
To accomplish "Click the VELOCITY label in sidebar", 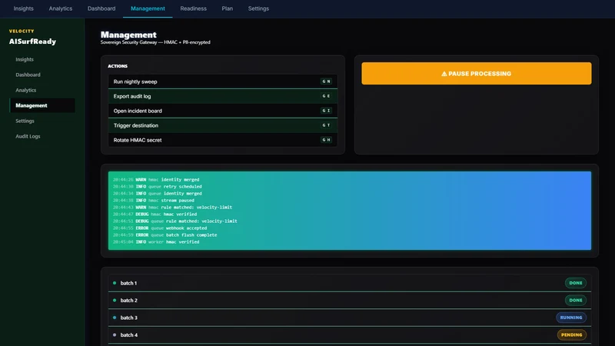I will 22,31.
